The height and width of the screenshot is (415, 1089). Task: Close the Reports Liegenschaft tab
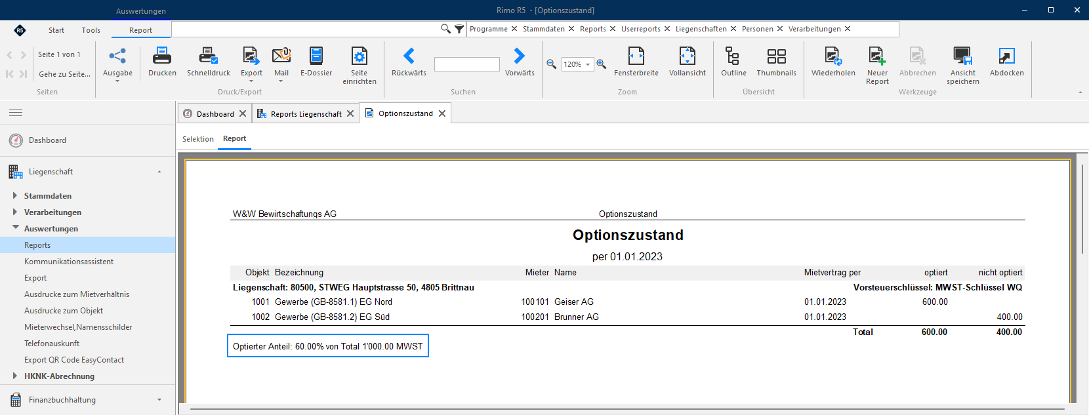coord(350,113)
